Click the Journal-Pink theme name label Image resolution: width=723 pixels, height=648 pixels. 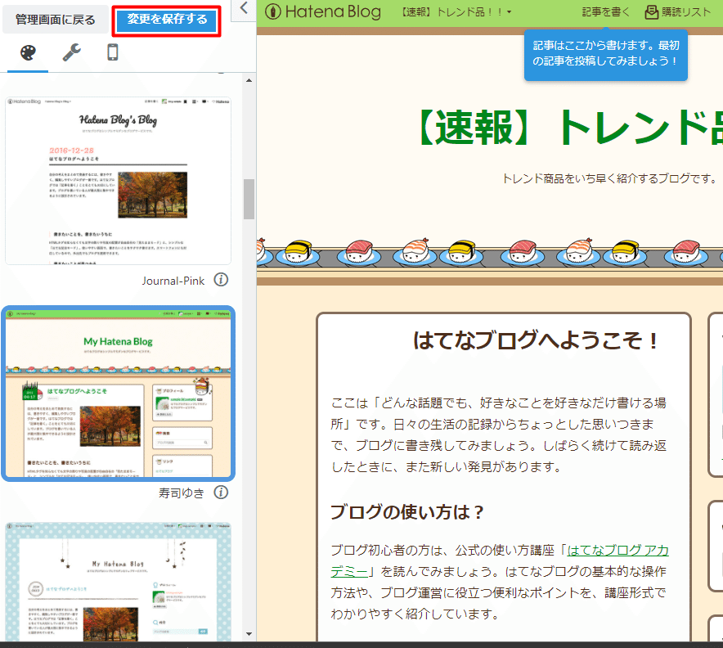[173, 281]
